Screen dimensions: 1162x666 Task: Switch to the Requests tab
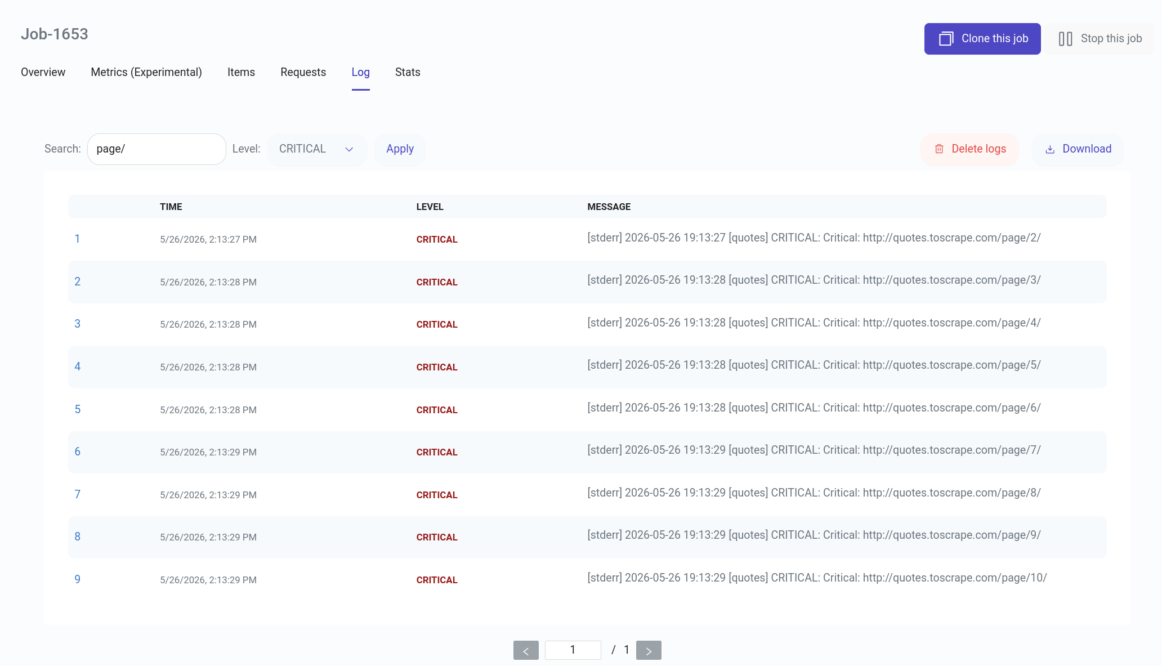tap(303, 72)
